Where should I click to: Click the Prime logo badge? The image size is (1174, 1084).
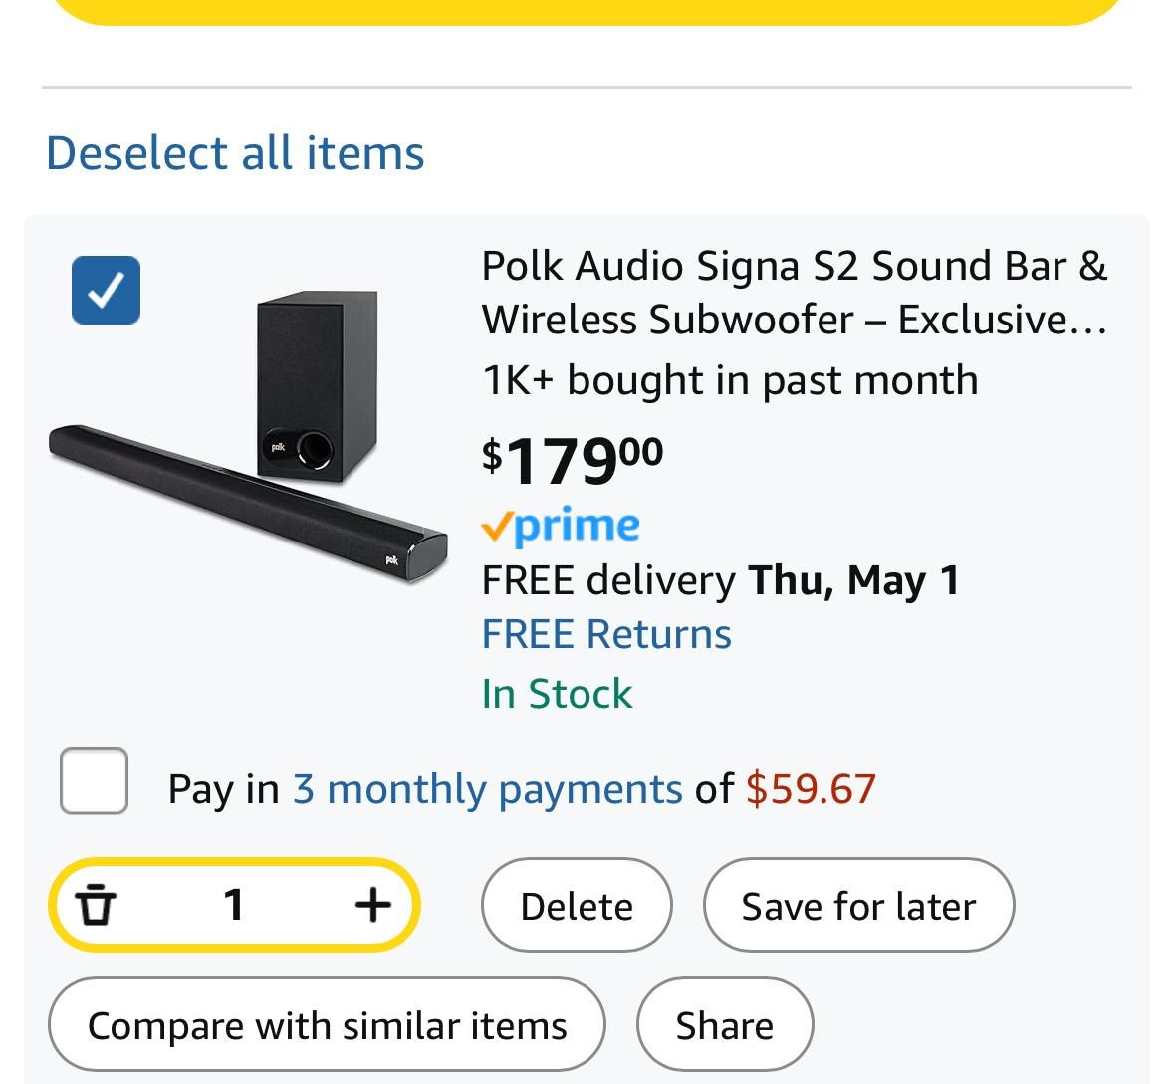(x=560, y=525)
